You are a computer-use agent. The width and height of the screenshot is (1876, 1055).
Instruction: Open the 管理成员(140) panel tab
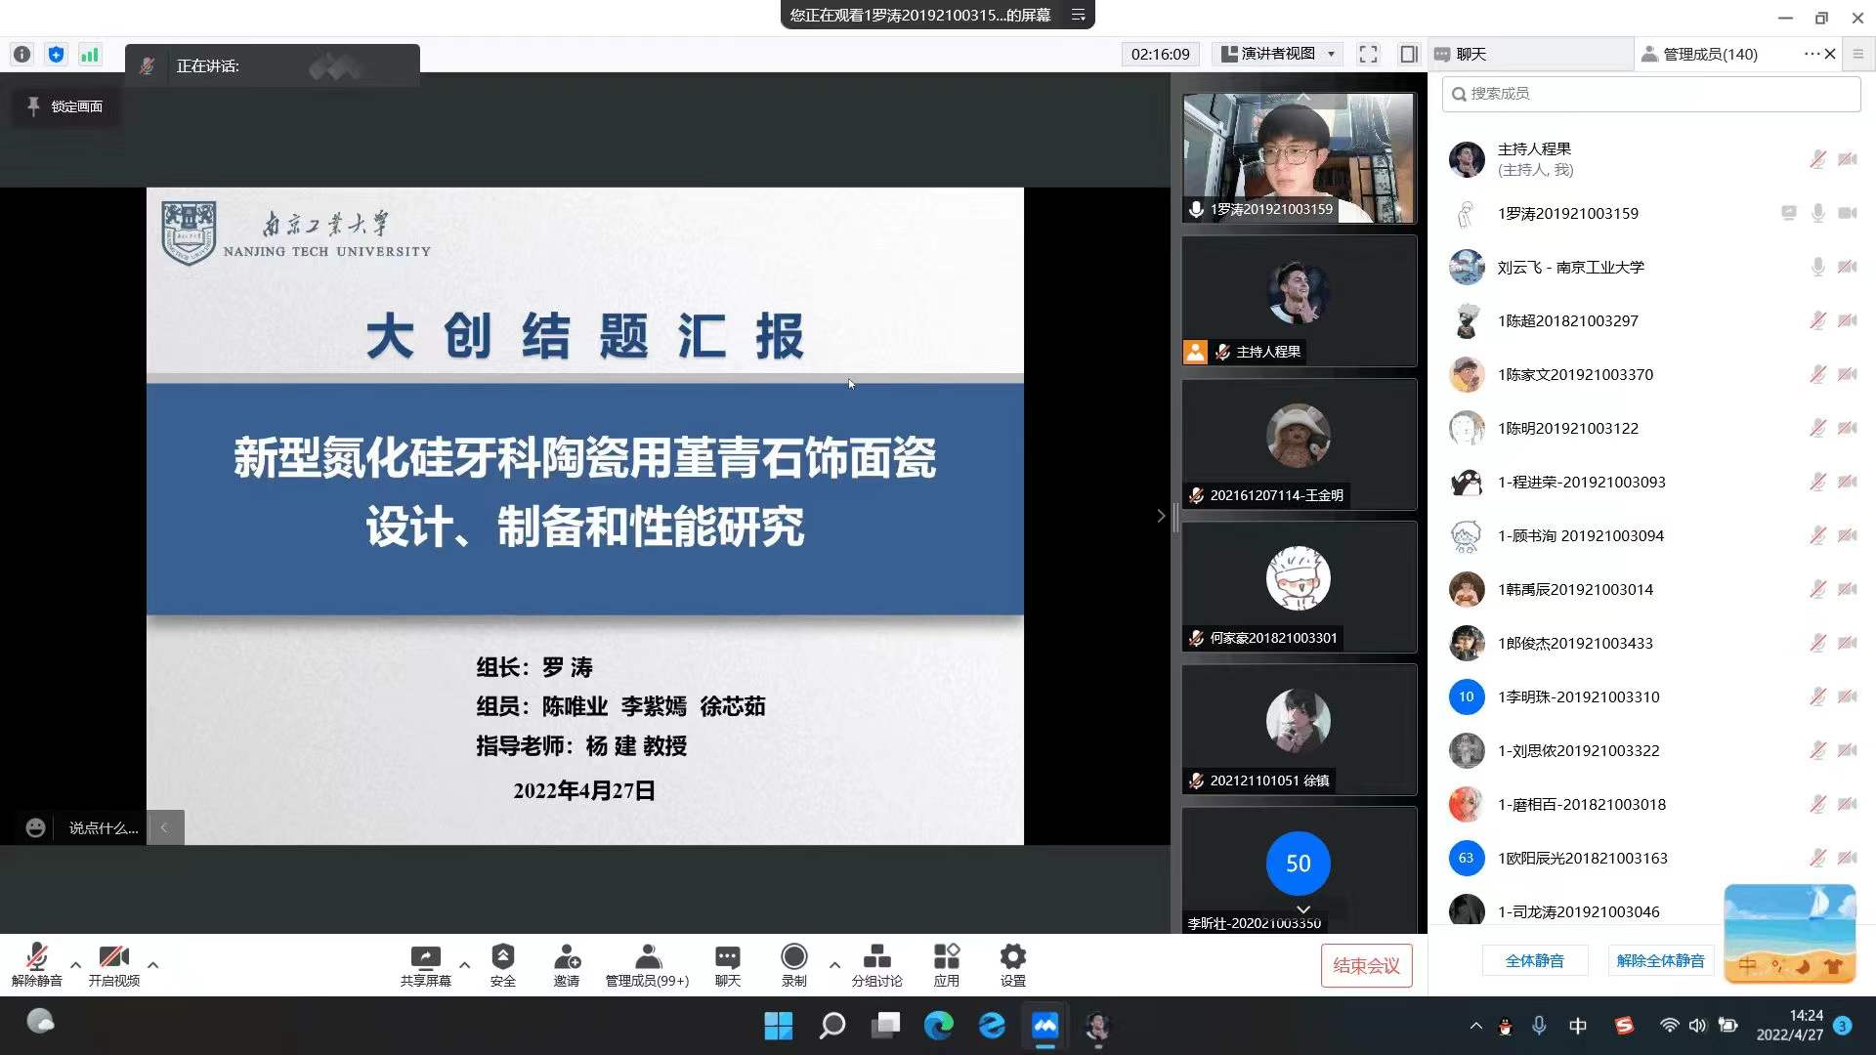(x=1709, y=54)
